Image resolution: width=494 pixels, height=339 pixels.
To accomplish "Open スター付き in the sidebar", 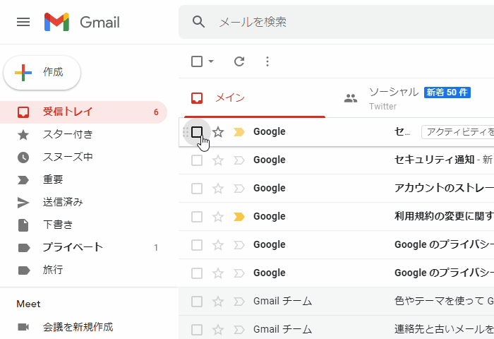I will (83, 135).
